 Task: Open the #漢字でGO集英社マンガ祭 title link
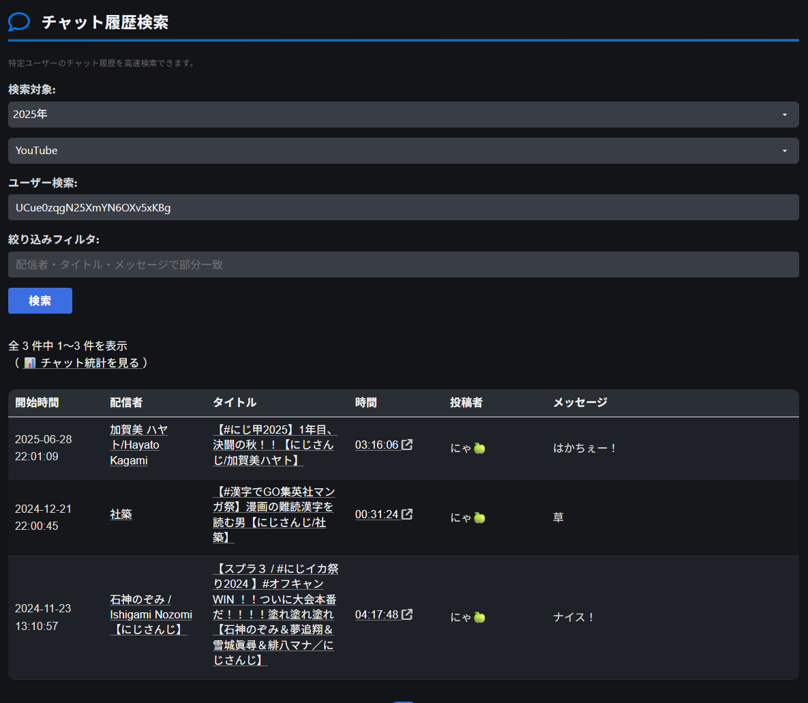pos(274,514)
